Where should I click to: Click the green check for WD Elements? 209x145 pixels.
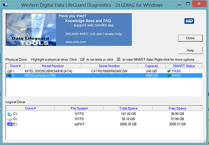click(169, 76)
